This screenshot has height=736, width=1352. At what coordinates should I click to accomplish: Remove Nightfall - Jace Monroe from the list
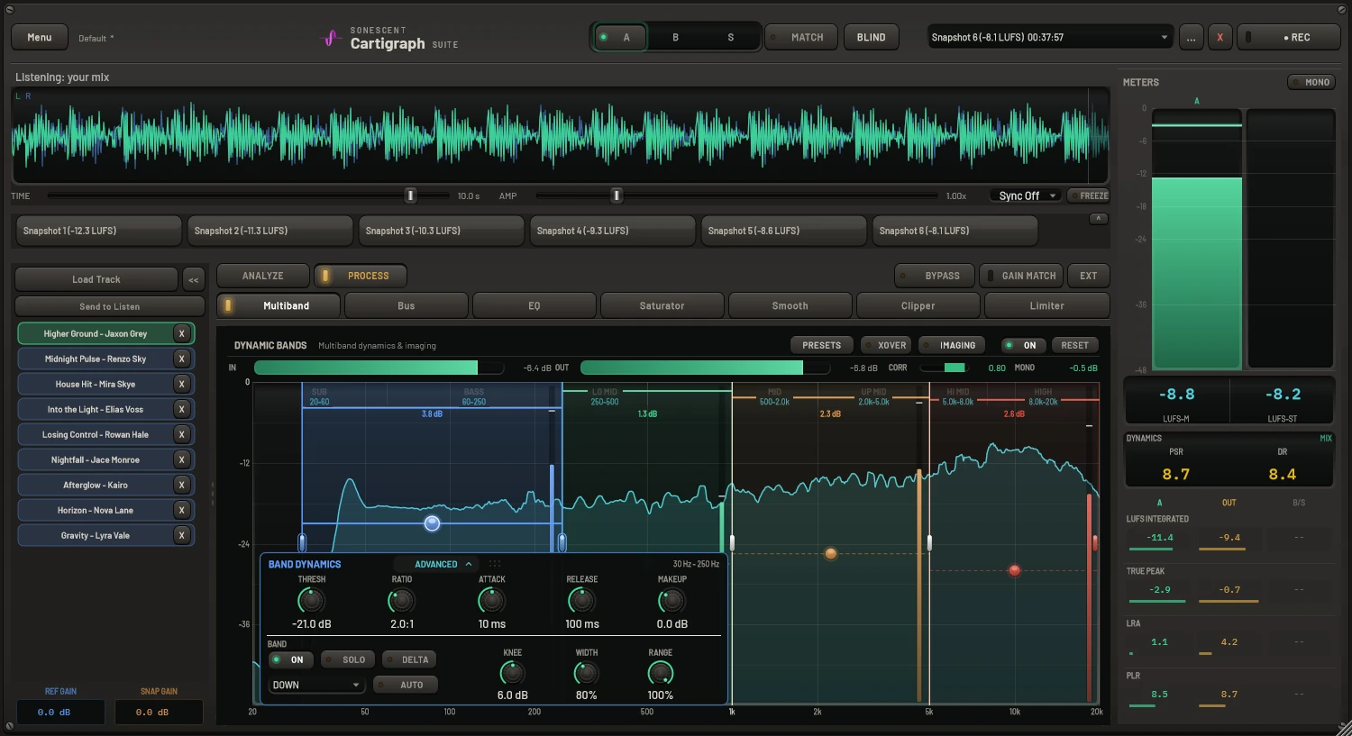click(x=181, y=459)
